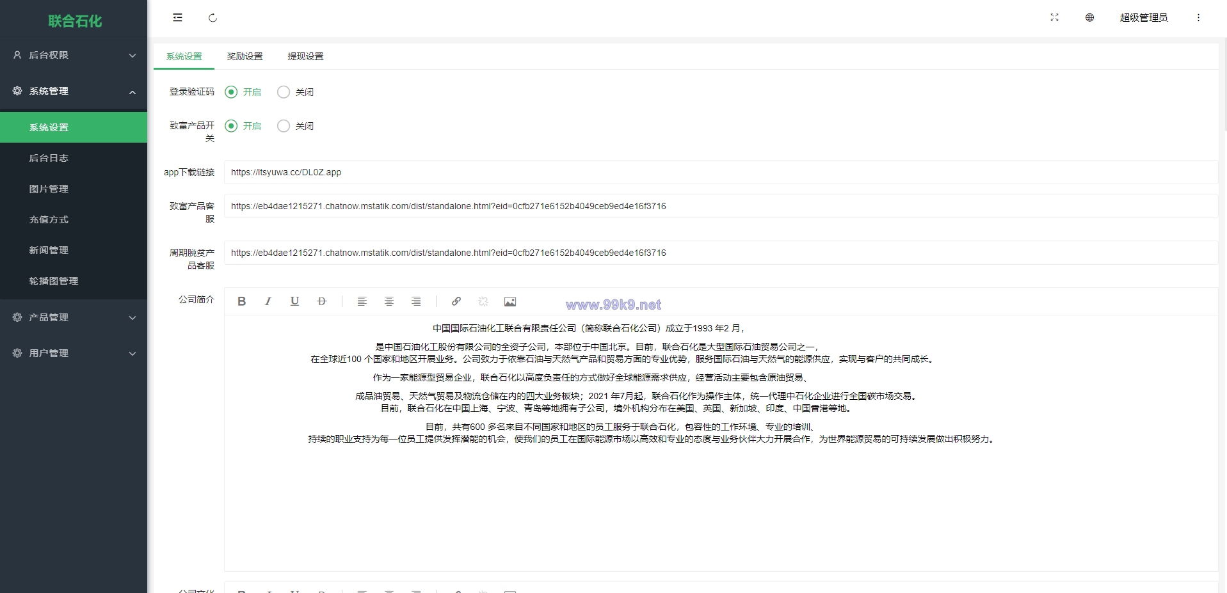Open 充值方式 in the sidebar
This screenshot has width=1227, height=593.
click(x=74, y=219)
